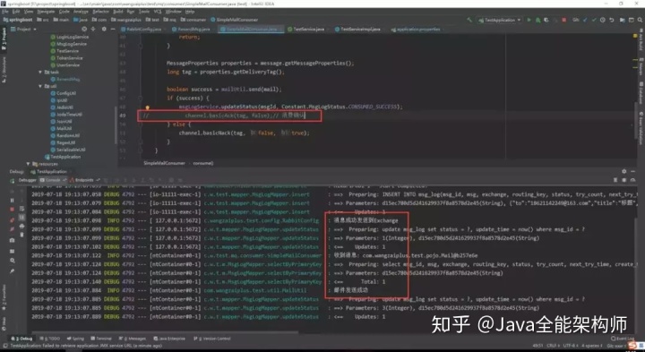This screenshot has width=645, height=352.
Task: Click the Search Everywhere magnifier icon
Action: 641,20
